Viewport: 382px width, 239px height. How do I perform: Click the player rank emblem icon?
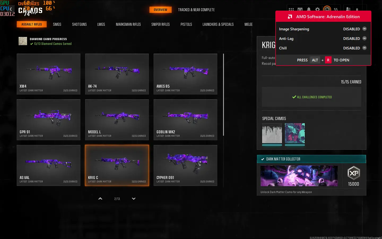click(327, 9)
